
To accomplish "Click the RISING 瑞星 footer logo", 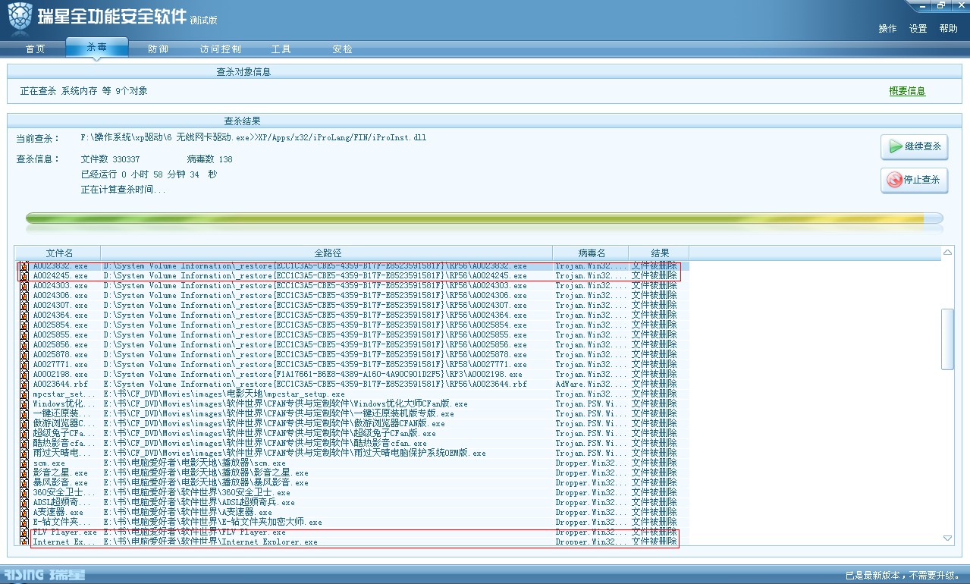I will (44, 575).
